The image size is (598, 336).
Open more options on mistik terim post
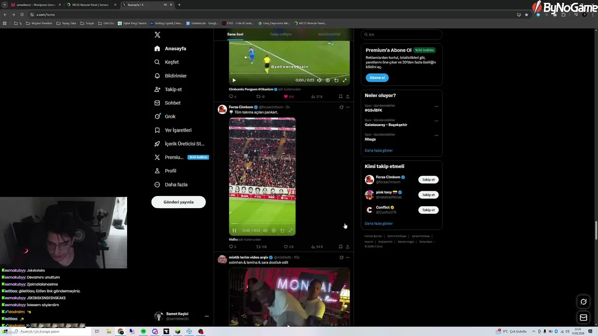(x=348, y=258)
